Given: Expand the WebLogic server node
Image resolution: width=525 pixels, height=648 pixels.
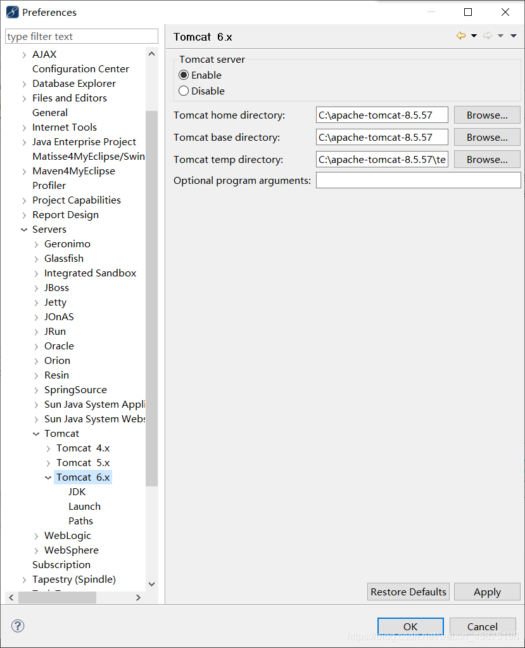Looking at the screenshot, I should pyautogui.click(x=36, y=536).
